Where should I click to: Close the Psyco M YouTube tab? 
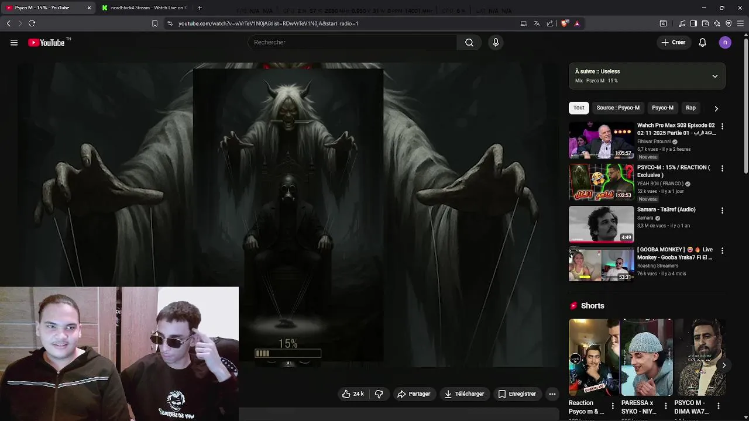click(x=89, y=8)
